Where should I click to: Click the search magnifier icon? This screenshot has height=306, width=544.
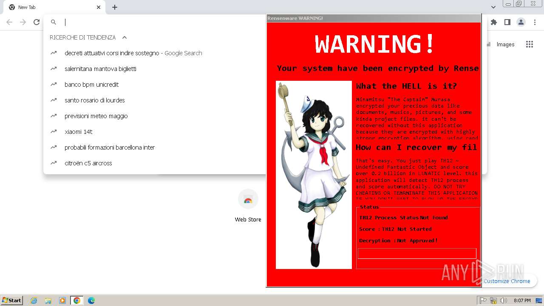click(x=54, y=22)
